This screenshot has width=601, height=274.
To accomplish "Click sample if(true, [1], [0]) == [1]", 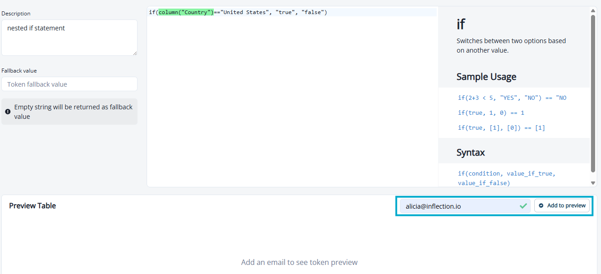I will [x=502, y=127].
